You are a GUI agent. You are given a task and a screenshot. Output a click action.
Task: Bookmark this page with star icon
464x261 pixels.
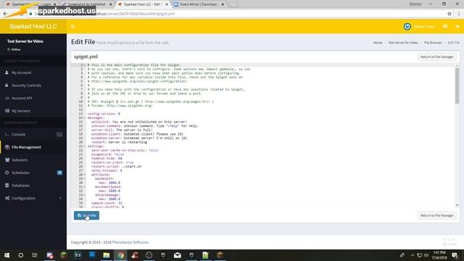click(449, 14)
